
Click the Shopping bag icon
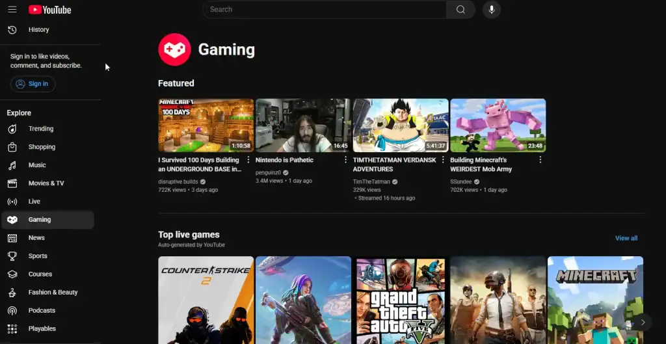tap(12, 147)
